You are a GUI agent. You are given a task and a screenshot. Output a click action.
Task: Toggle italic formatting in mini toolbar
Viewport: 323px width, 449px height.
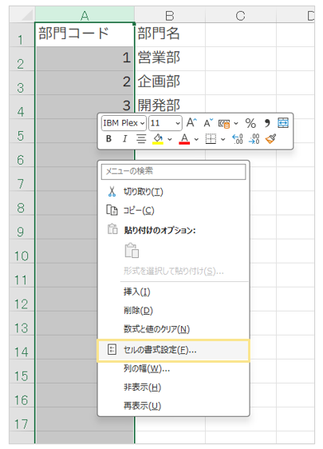(x=124, y=139)
